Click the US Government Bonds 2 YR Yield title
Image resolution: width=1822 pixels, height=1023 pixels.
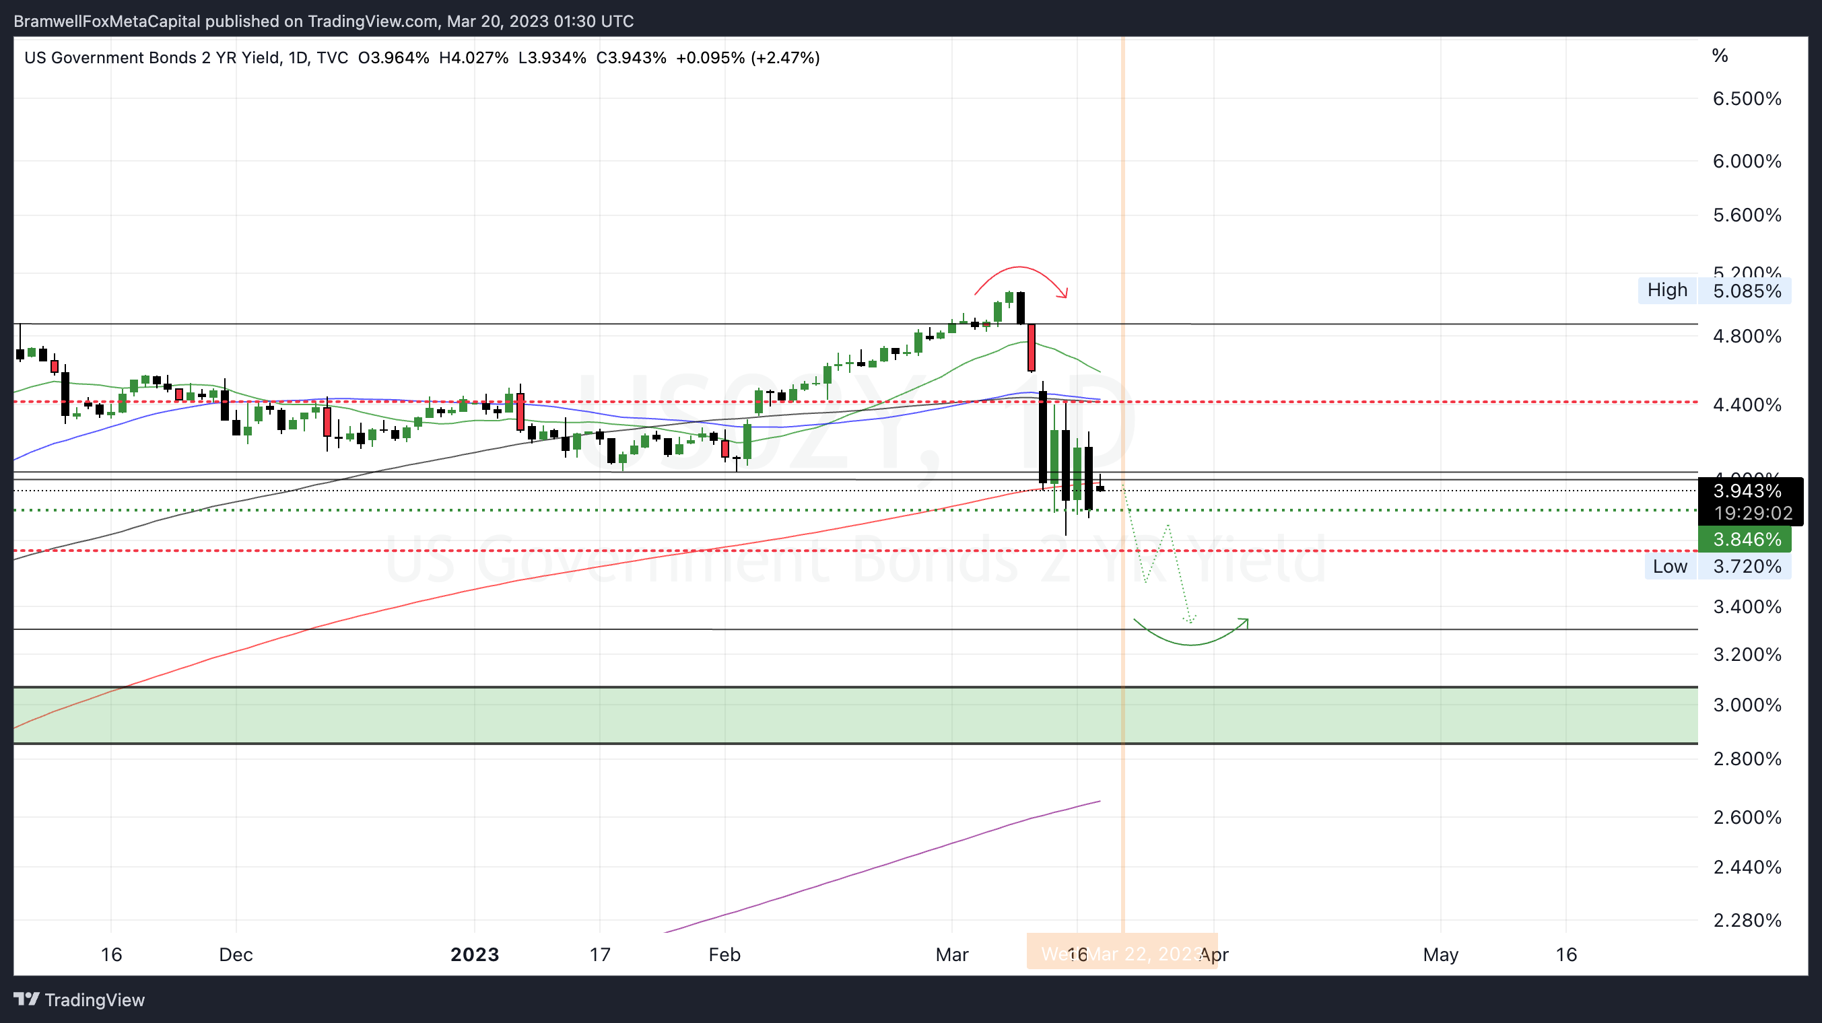(151, 58)
